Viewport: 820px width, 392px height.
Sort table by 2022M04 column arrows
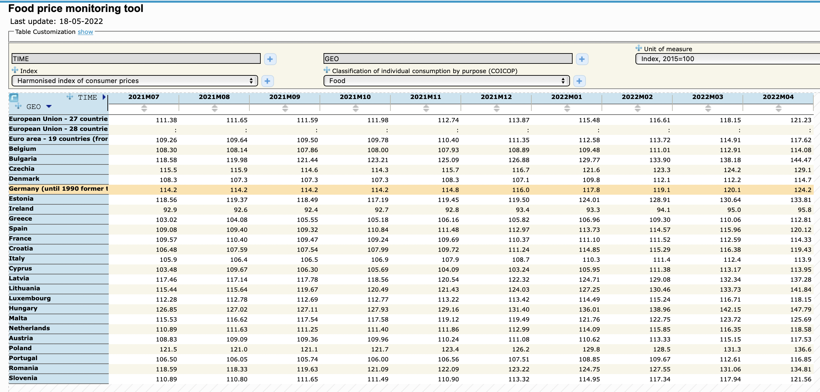point(778,108)
